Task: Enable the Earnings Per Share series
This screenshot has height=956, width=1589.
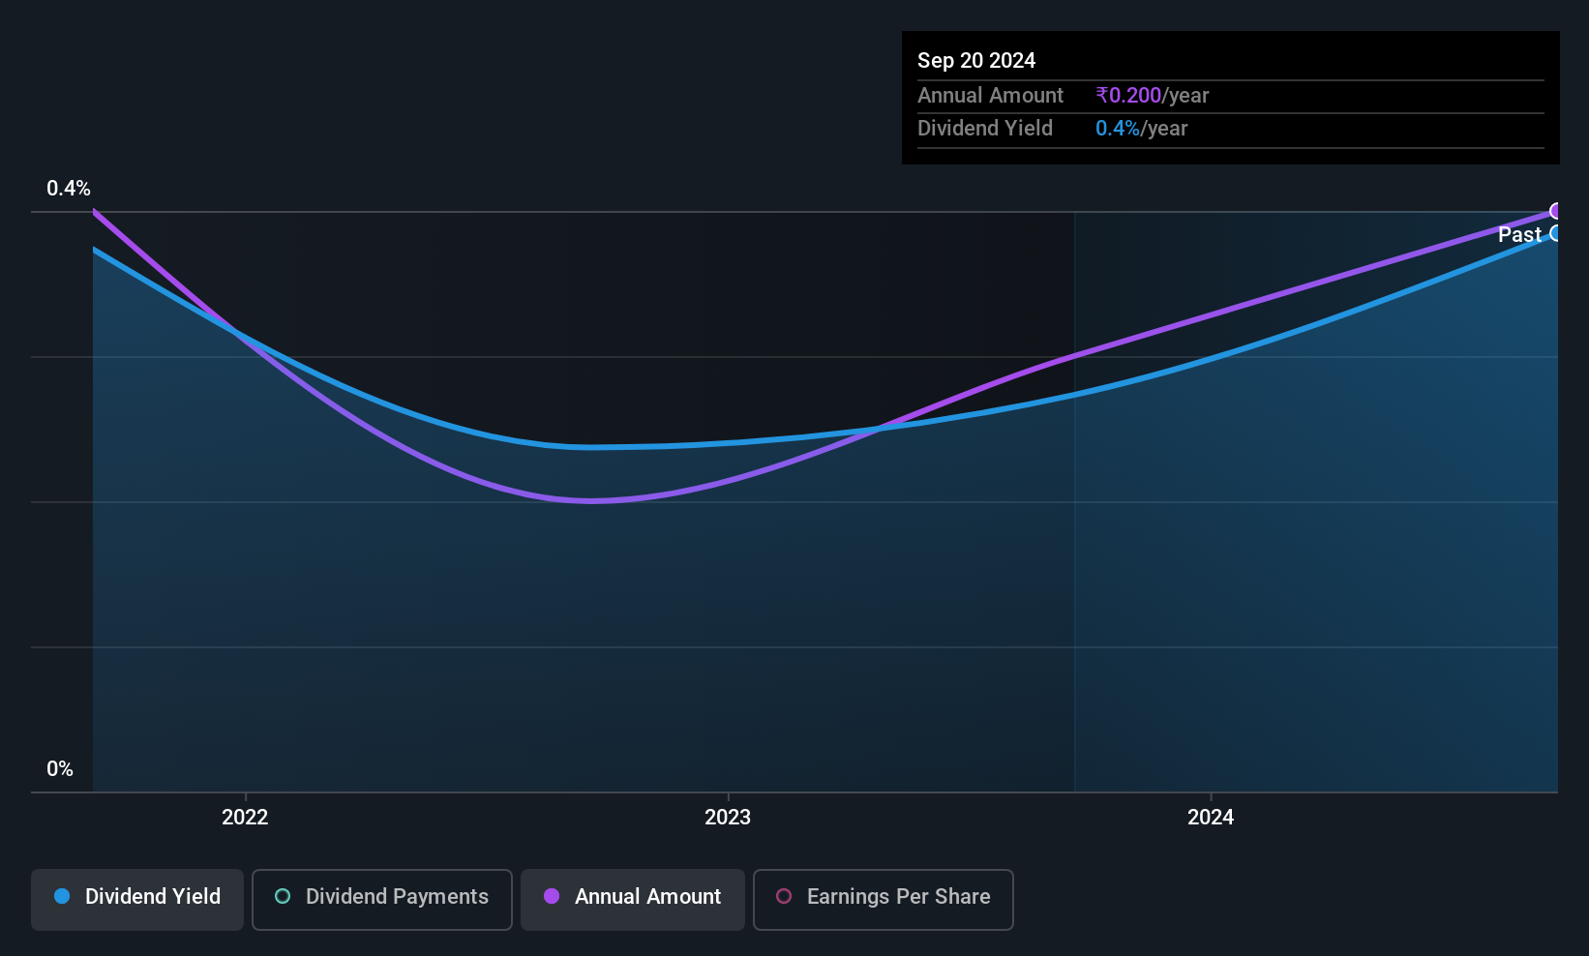Action: [884, 900]
